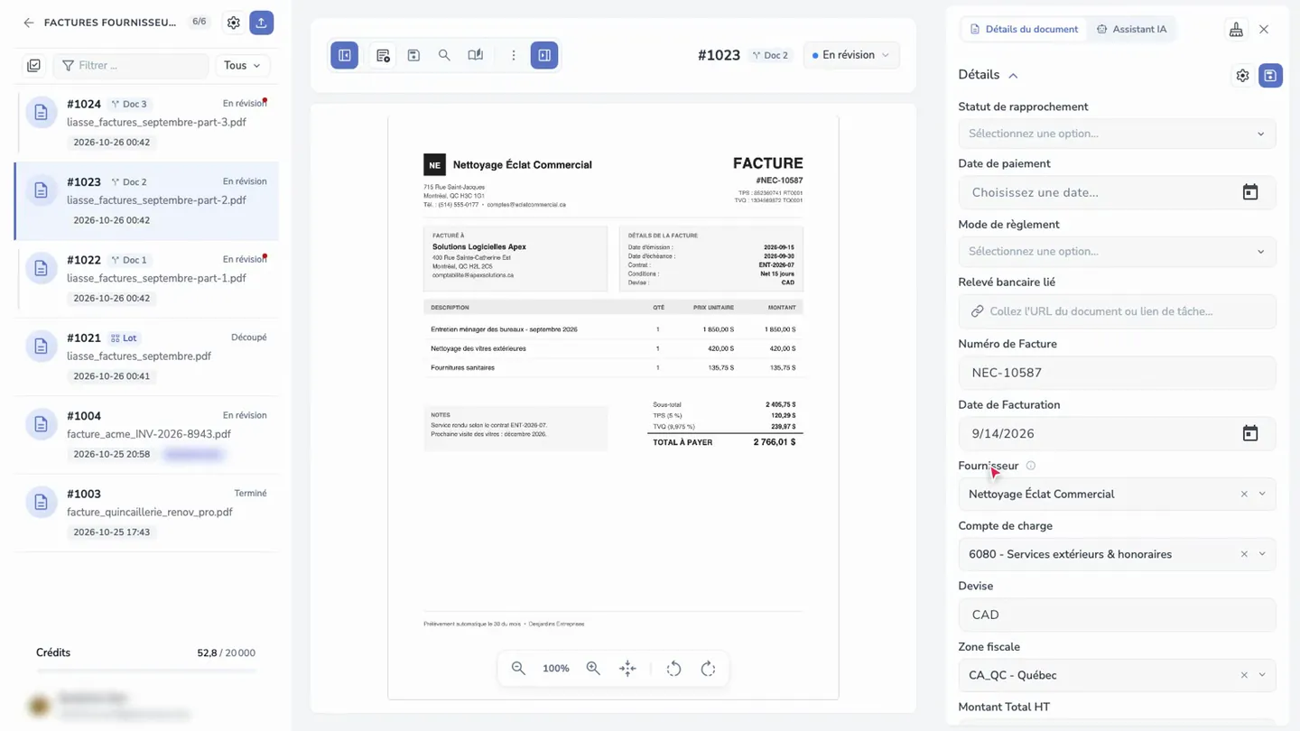Open Statut de rapprochement dropdown
Viewport: 1300px width, 731px height.
point(1117,134)
